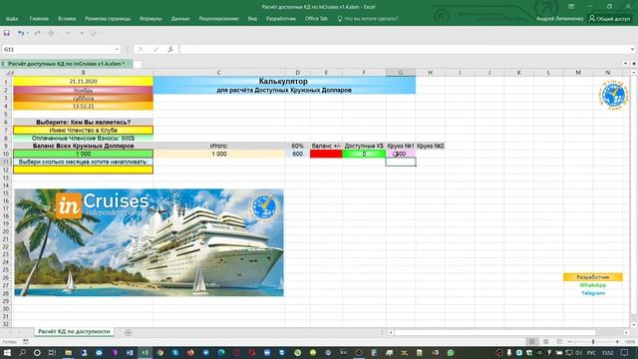
Task: Click the Redo arrow icon
Action: (x=37, y=33)
